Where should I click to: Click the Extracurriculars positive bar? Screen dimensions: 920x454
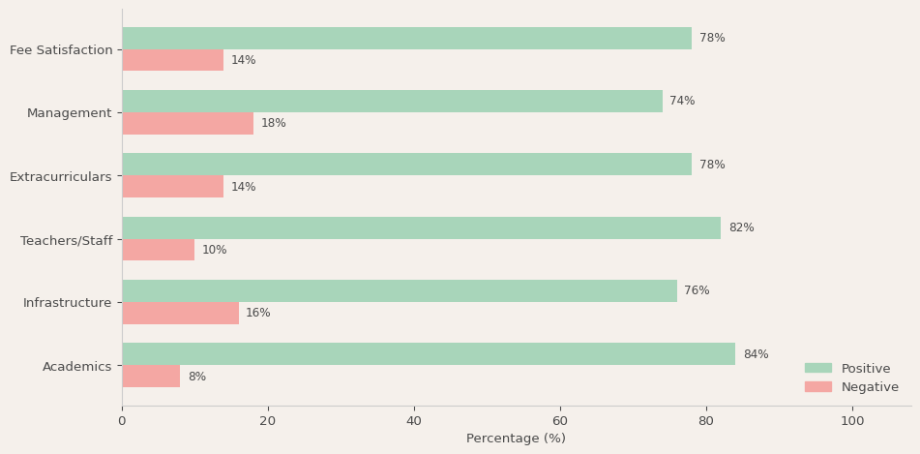point(406,165)
